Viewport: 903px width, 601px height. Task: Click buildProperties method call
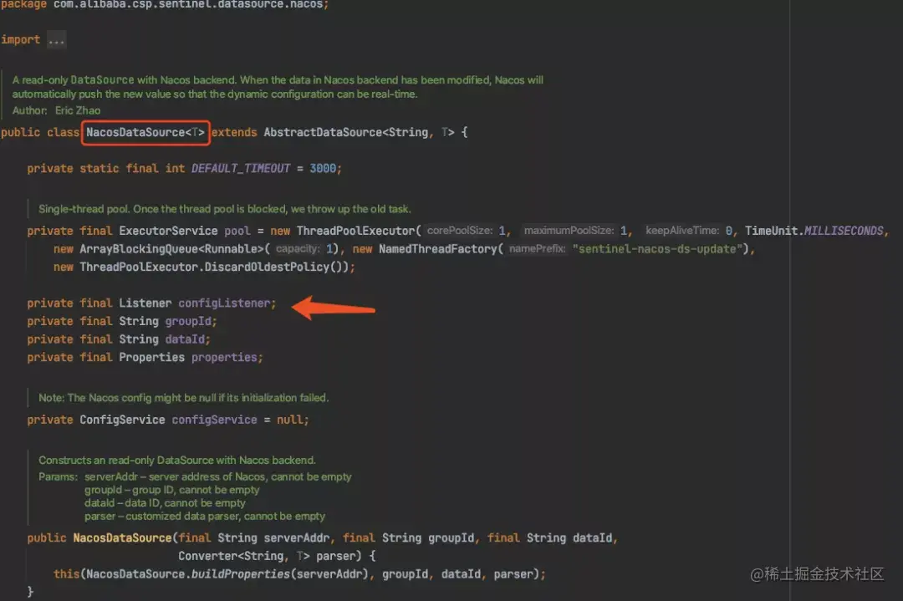point(240,574)
